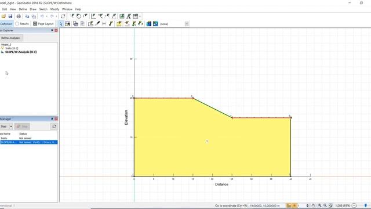
Task: Refresh view with circular arrows icon
Action: coord(63,16)
